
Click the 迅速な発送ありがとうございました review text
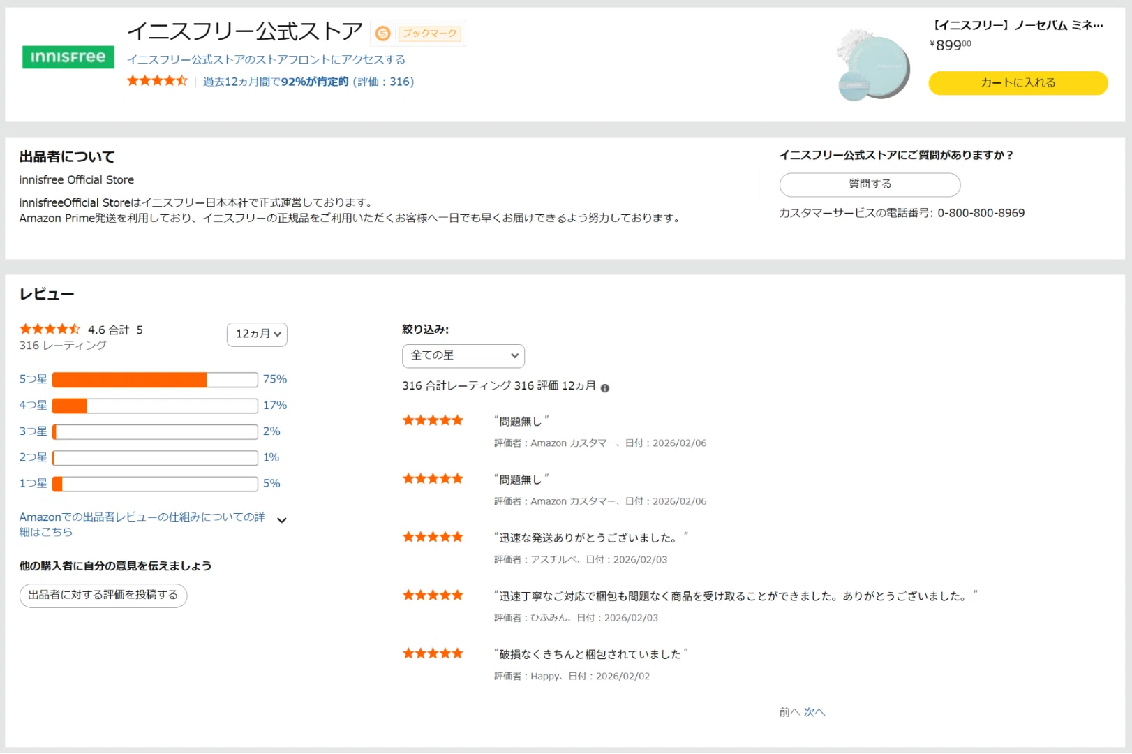coord(590,538)
